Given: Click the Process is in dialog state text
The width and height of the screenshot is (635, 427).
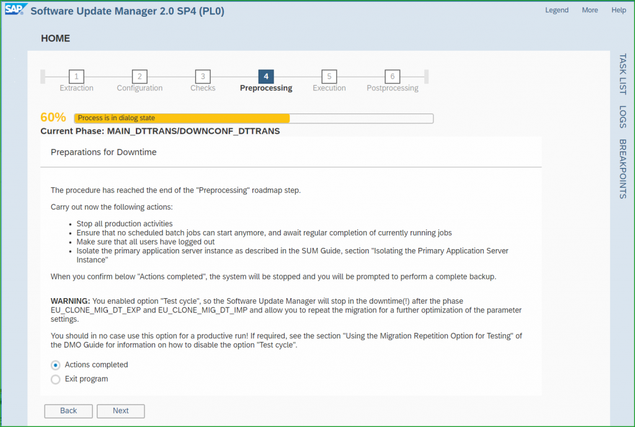Looking at the screenshot, I should point(116,118).
